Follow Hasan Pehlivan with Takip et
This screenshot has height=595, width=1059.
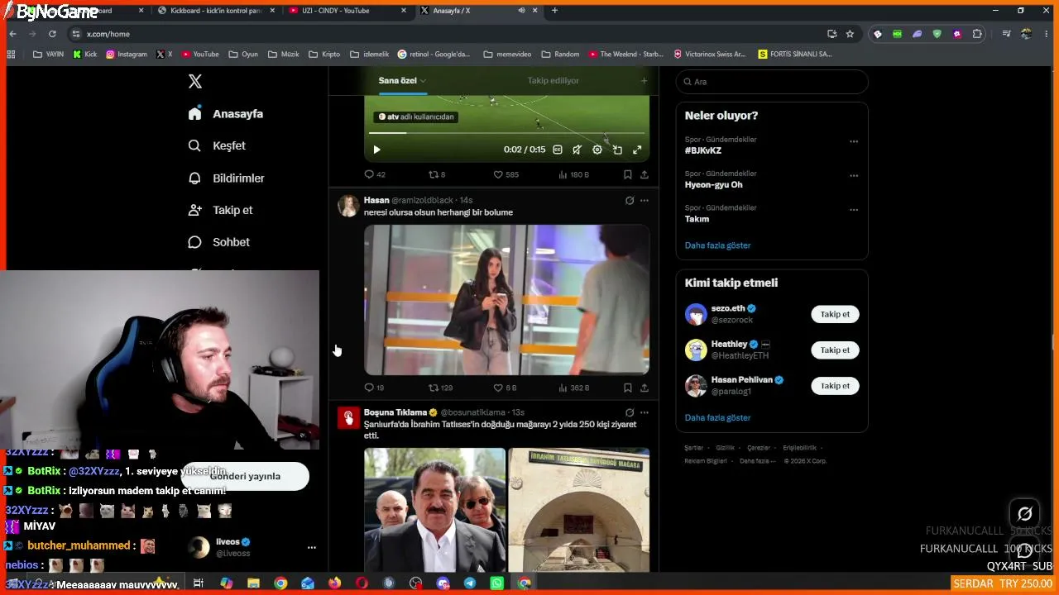pos(835,386)
